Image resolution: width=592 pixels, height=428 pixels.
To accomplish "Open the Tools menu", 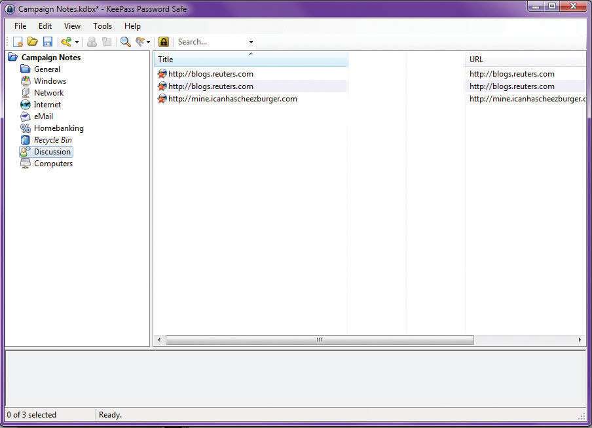I will click(102, 26).
